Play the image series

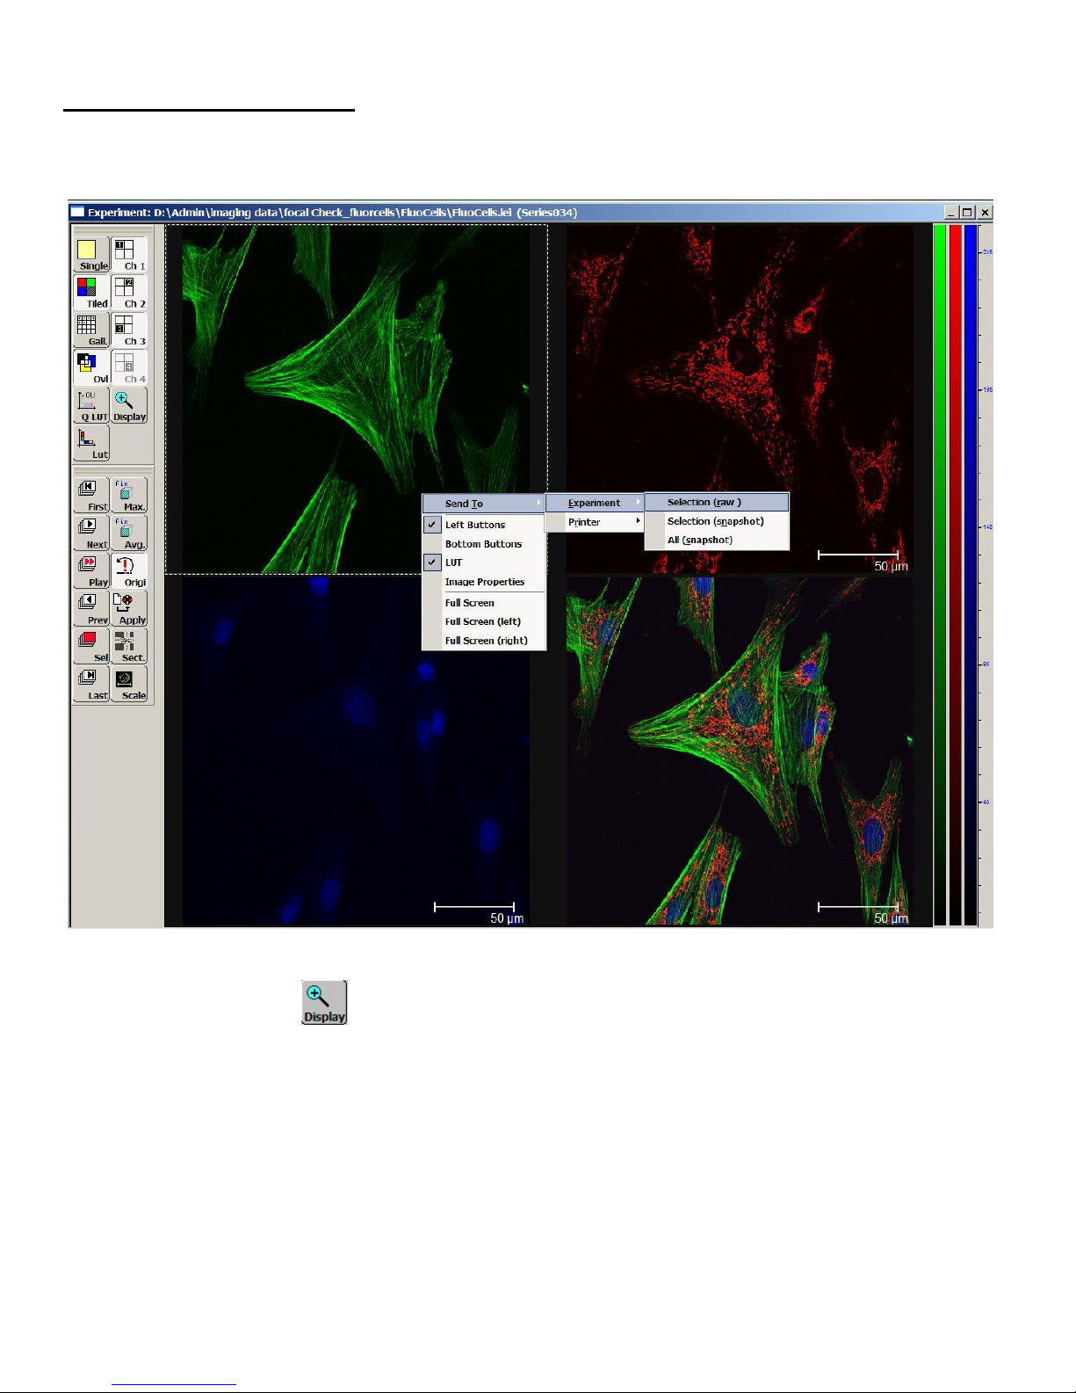91,571
